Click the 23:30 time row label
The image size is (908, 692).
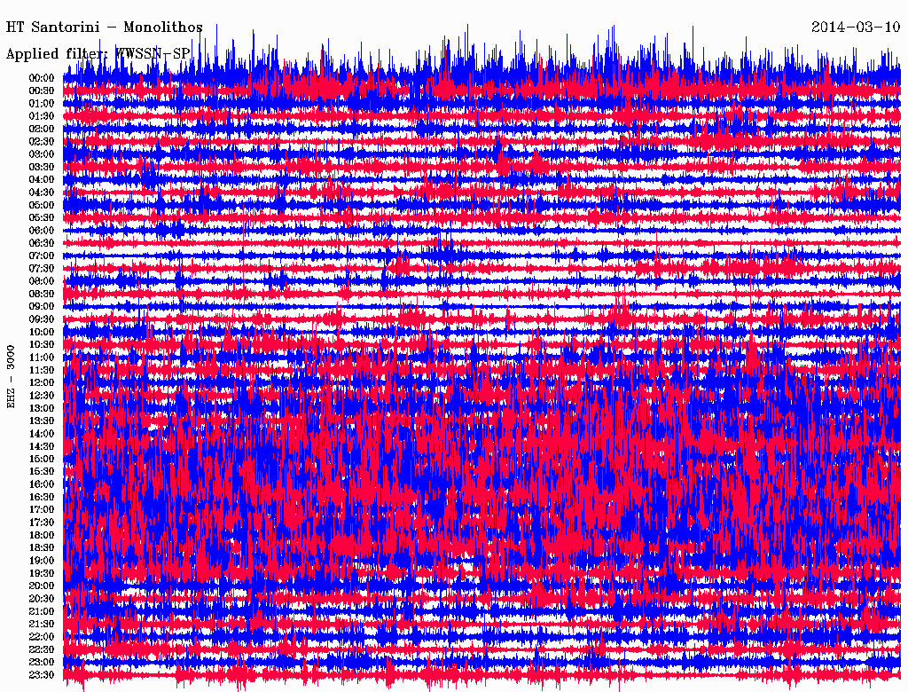43,675
